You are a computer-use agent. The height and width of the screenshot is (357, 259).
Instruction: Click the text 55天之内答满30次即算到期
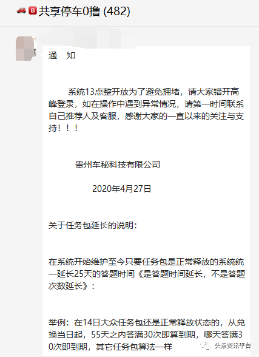(143, 335)
